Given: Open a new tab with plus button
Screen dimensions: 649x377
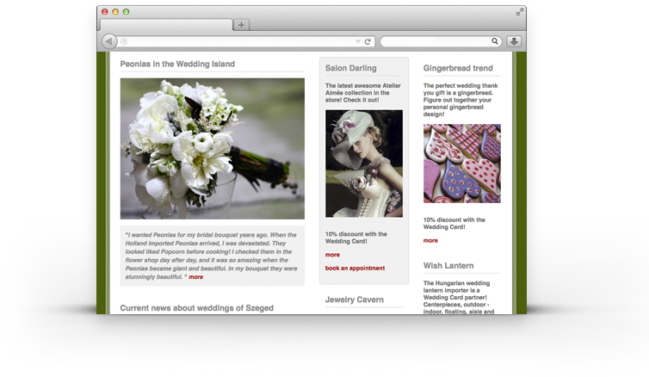Looking at the screenshot, I should (241, 25).
